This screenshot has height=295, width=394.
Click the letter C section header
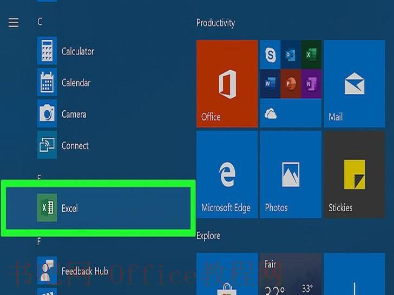click(40, 22)
